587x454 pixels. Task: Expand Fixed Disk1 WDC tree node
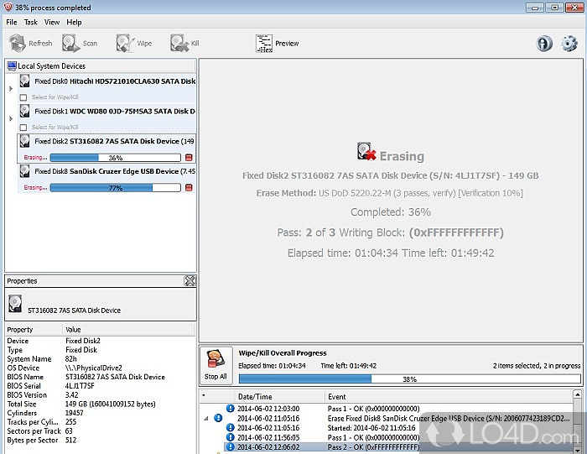pos(11,117)
